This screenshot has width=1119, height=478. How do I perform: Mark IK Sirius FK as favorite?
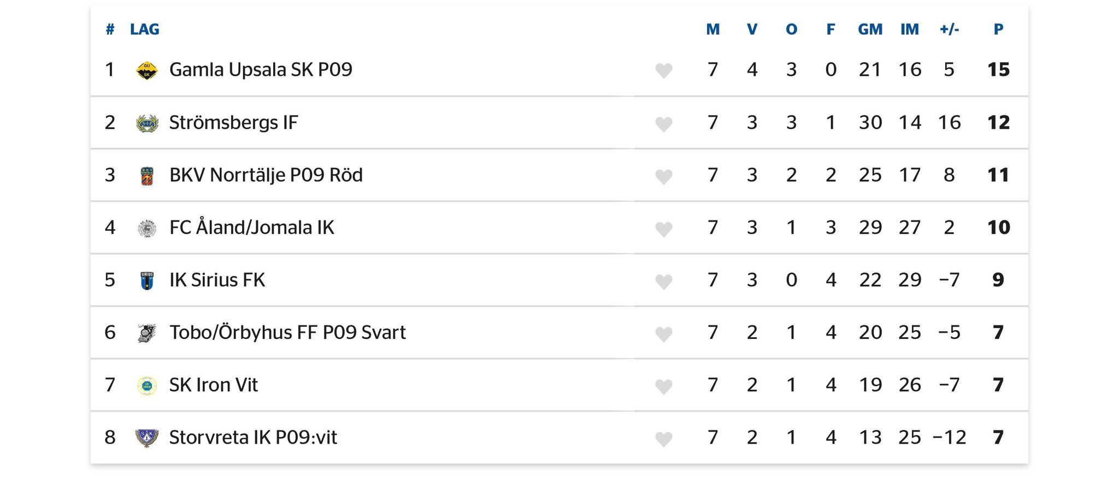663,281
